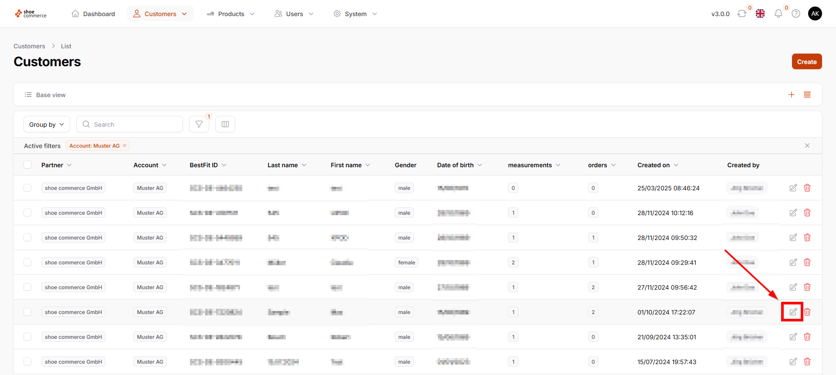This screenshot has width=836, height=375.
Task: Select the female customer row checkbox
Action: pos(27,262)
